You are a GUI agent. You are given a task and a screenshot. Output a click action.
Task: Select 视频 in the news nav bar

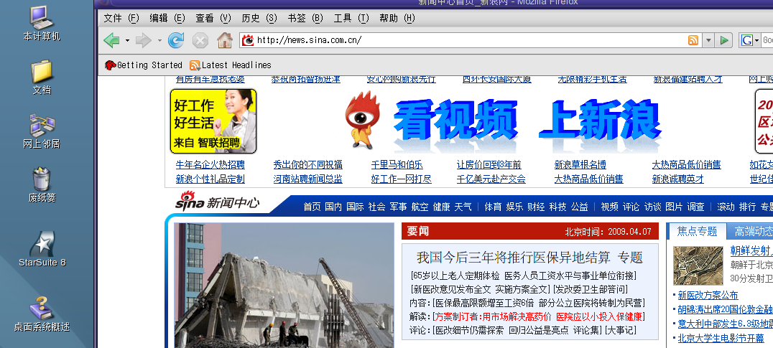pos(609,207)
